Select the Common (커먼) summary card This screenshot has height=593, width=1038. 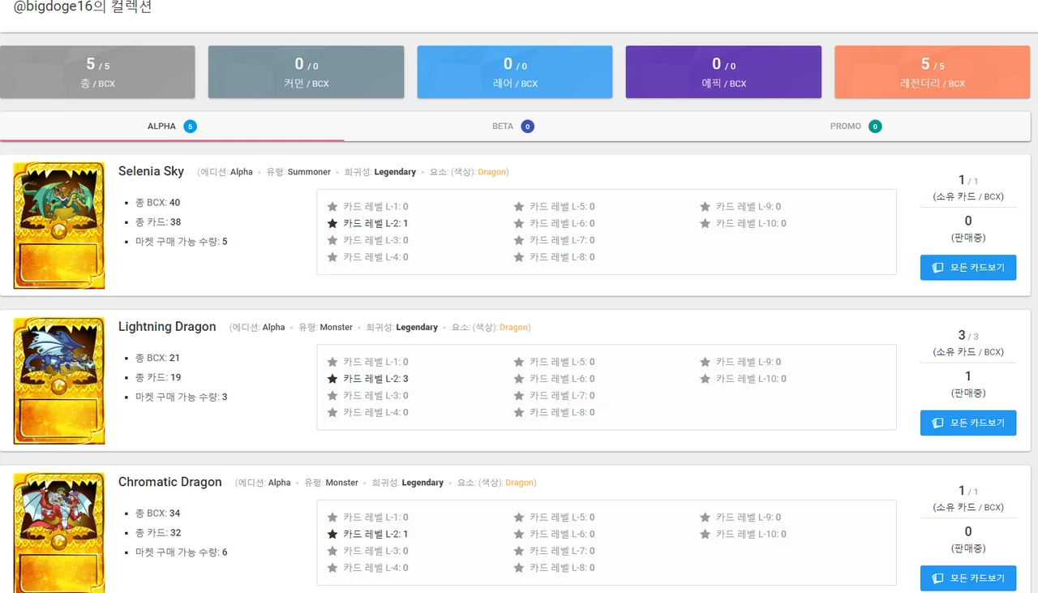point(306,72)
